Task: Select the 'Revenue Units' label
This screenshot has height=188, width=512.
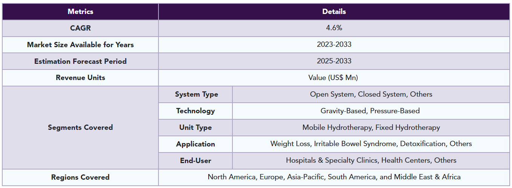Action: pos(80,78)
